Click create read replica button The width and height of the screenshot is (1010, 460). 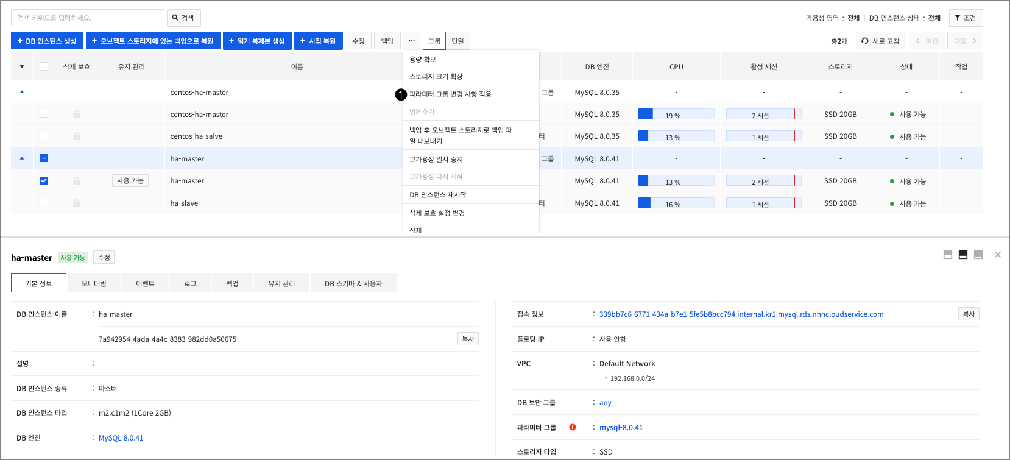coord(257,41)
